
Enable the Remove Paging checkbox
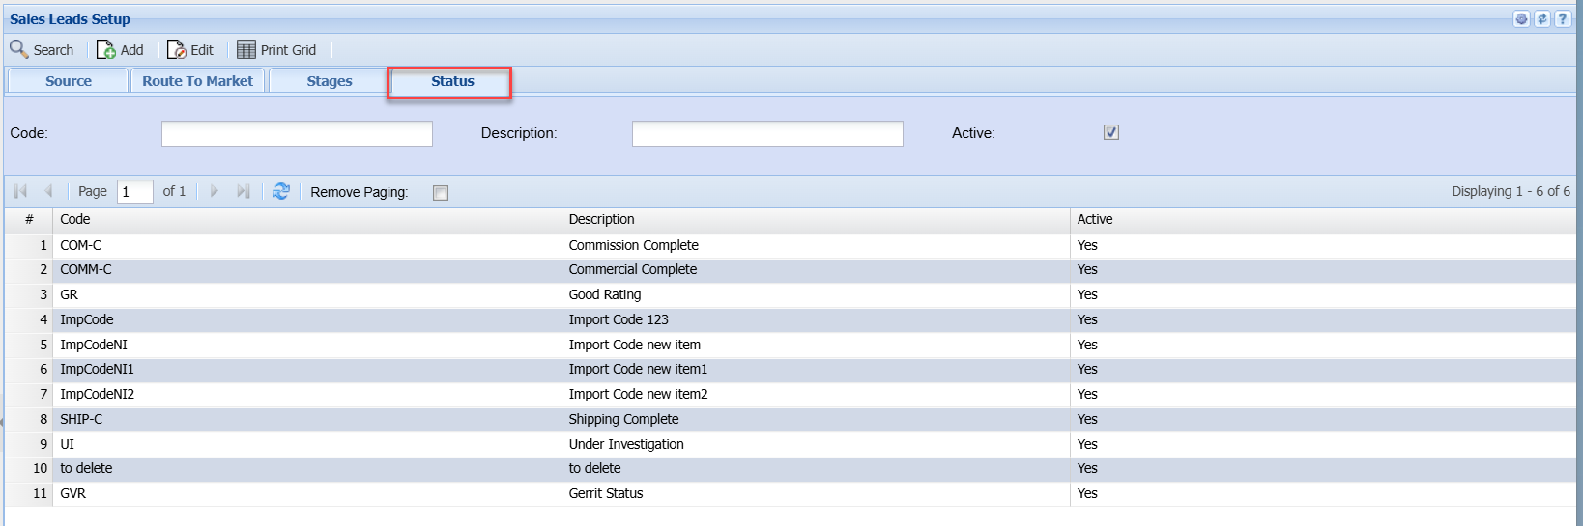coord(441,193)
